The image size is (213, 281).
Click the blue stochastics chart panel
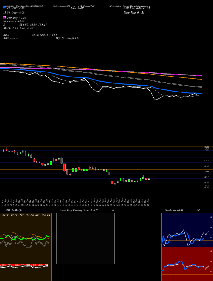[x=187, y=230]
